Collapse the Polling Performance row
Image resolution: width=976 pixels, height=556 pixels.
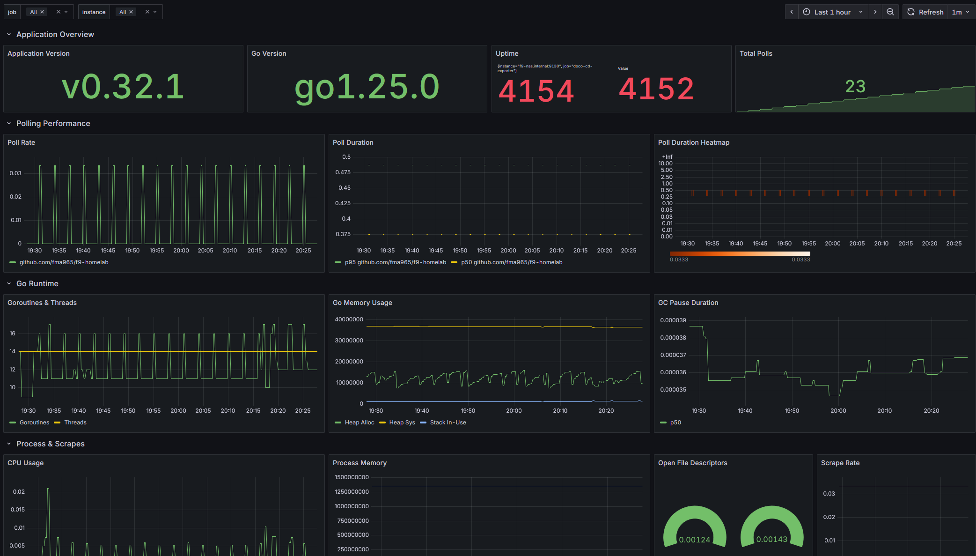point(9,124)
